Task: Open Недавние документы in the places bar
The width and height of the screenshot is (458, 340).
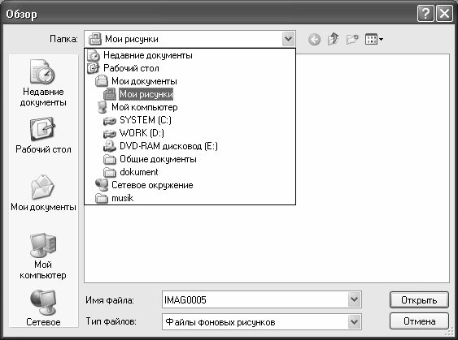Action: pyautogui.click(x=43, y=83)
